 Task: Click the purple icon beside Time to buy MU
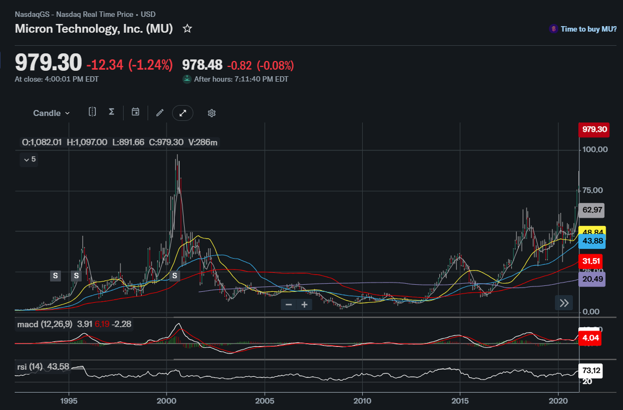553,29
